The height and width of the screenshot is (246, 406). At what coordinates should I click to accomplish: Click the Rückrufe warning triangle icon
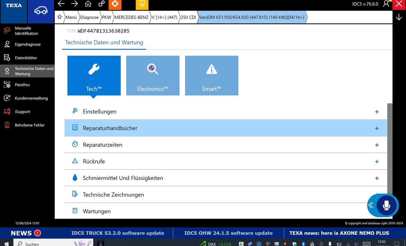pos(75,161)
